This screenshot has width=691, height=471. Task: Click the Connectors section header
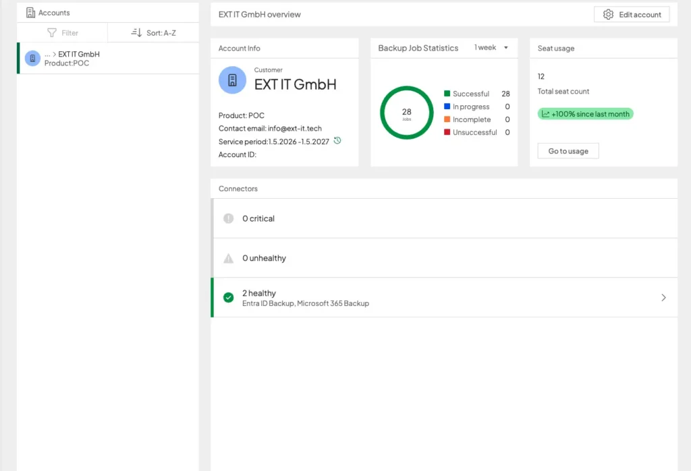[x=238, y=189]
